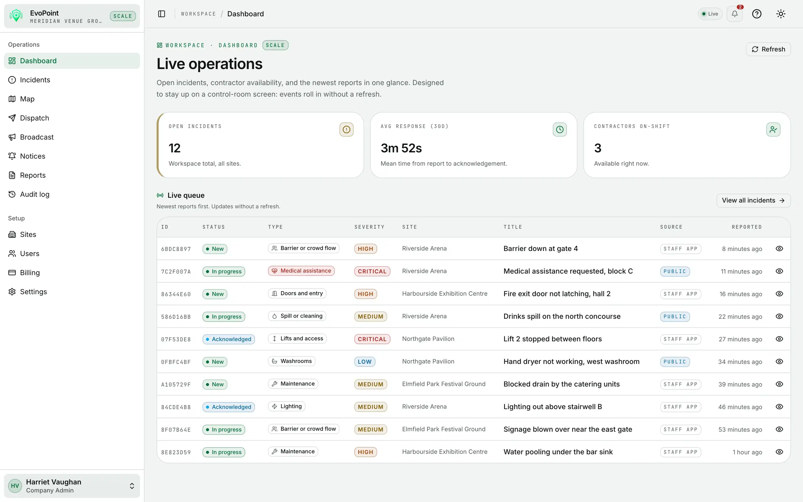This screenshot has width=803, height=502.
Task: Open the Dispatch section
Action: (x=72, y=118)
